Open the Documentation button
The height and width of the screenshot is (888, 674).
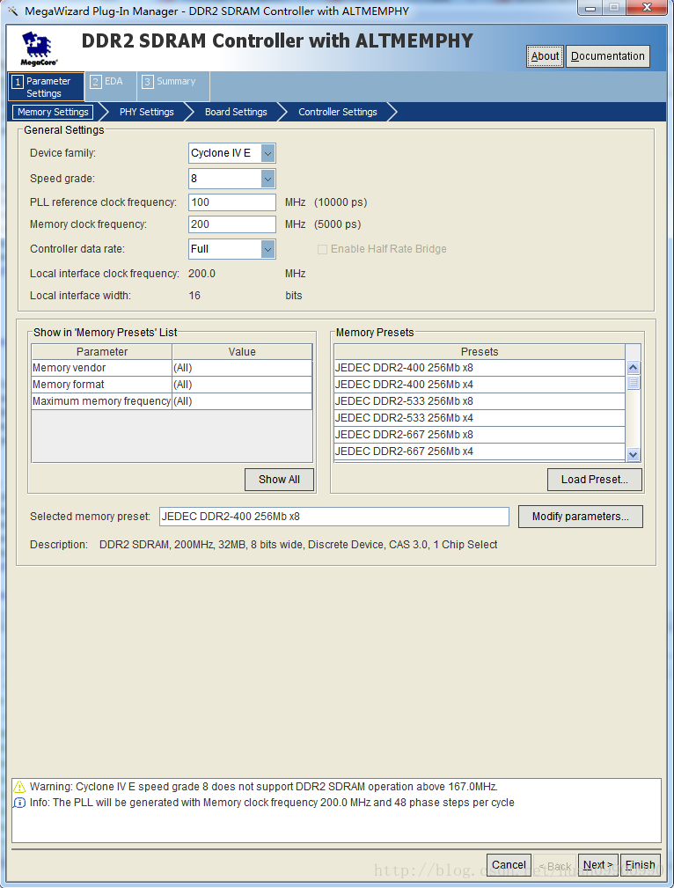click(x=608, y=56)
